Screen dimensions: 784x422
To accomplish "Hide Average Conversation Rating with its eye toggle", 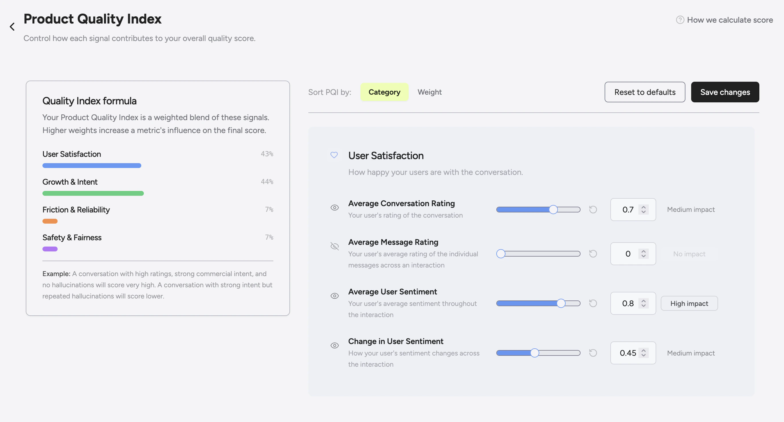I will [x=334, y=207].
